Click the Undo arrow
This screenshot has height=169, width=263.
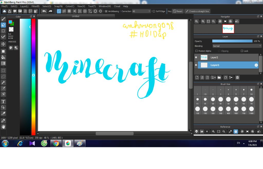pos(44,11)
